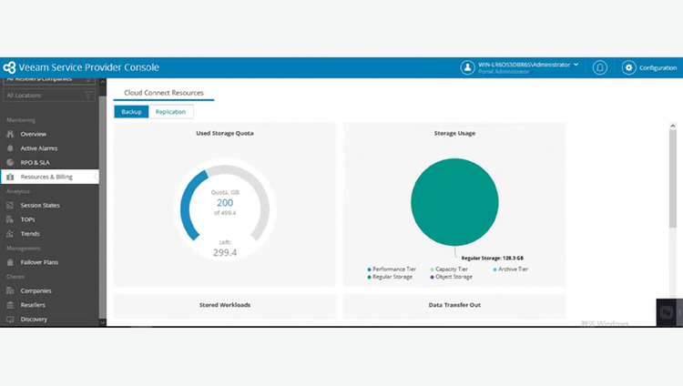
Task: Click the Discovery monitor icon
Action: 10,320
